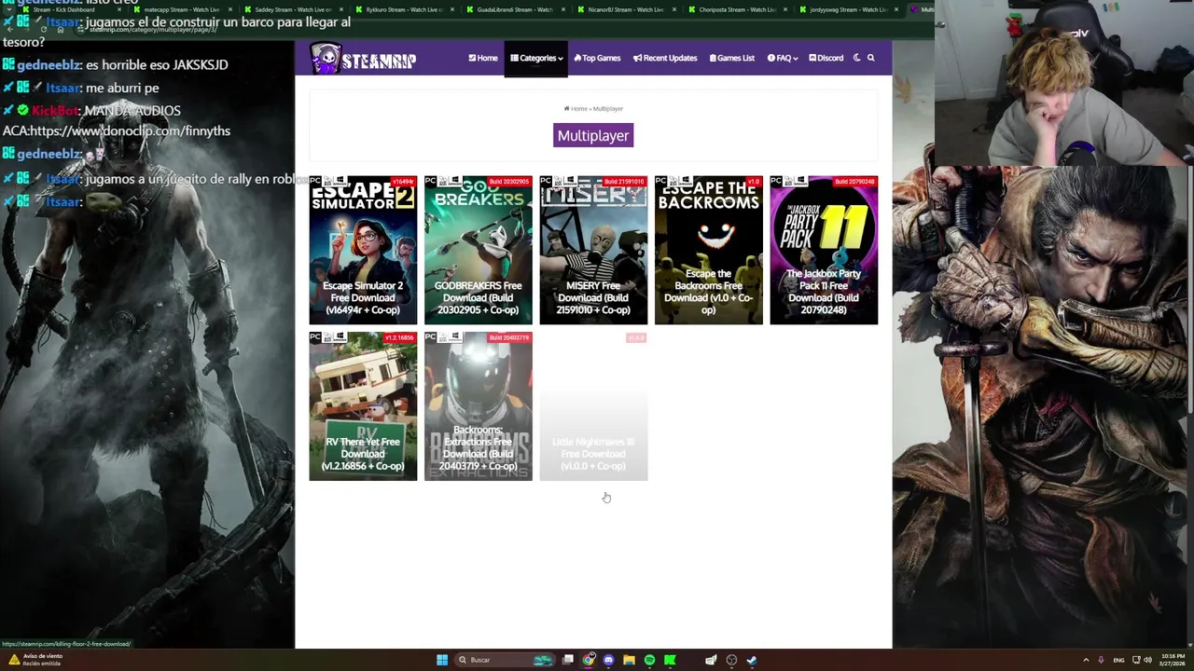Close the Saddey Stream tab
Image resolution: width=1194 pixels, height=671 pixels.
(x=341, y=9)
